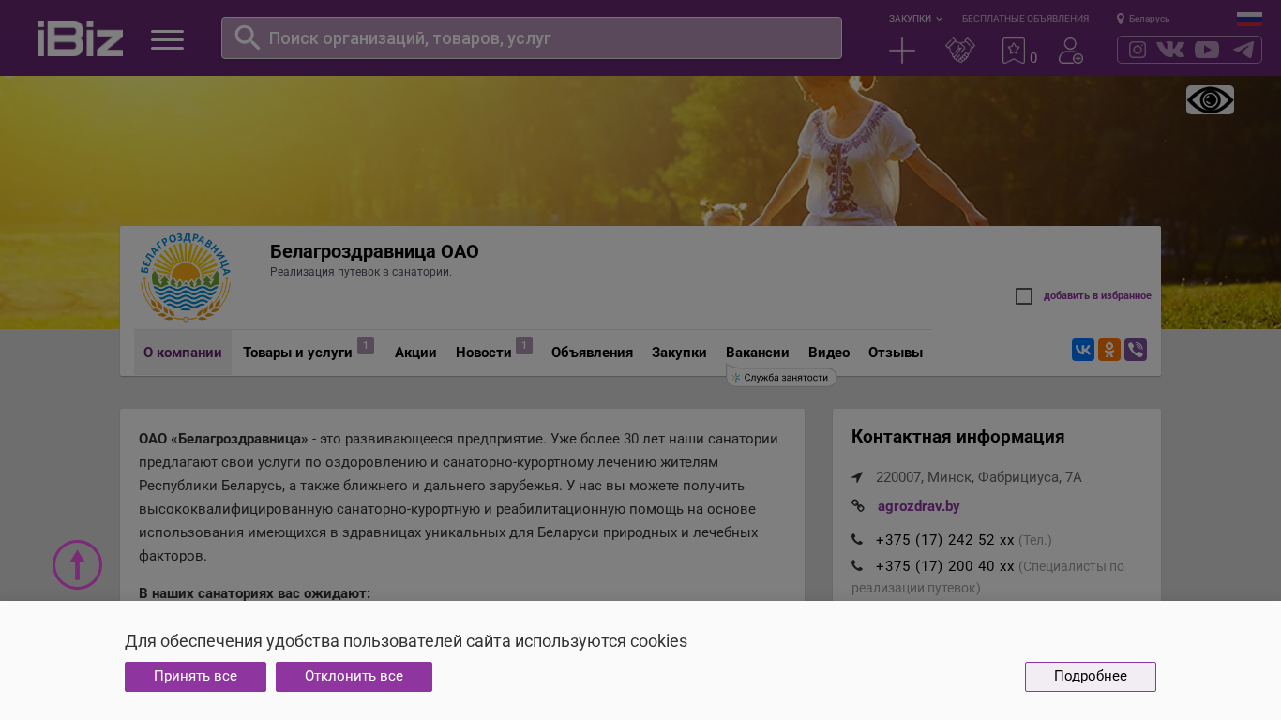This screenshot has width=1281, height=720.
Task: Switch language via Russian flag icon
Action: 1249,19
